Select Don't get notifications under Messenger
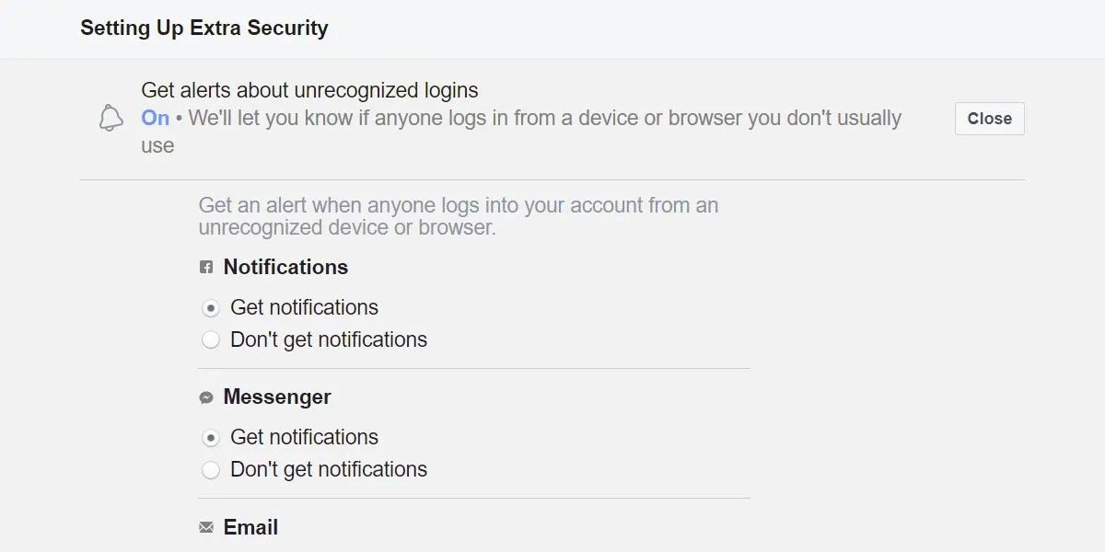1105x552 pixels. (210, 469)
